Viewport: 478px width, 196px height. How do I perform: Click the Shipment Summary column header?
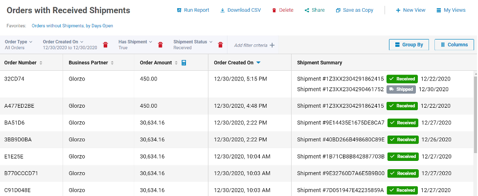pyautogui.click(x=319, y=62)
